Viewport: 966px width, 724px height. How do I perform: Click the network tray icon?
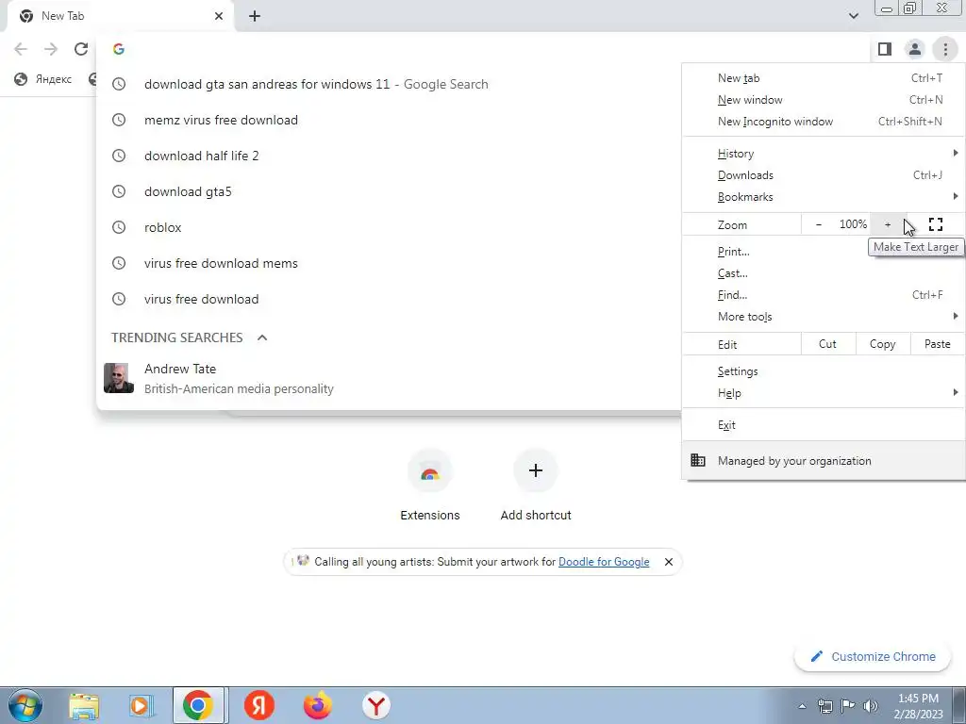824,706
